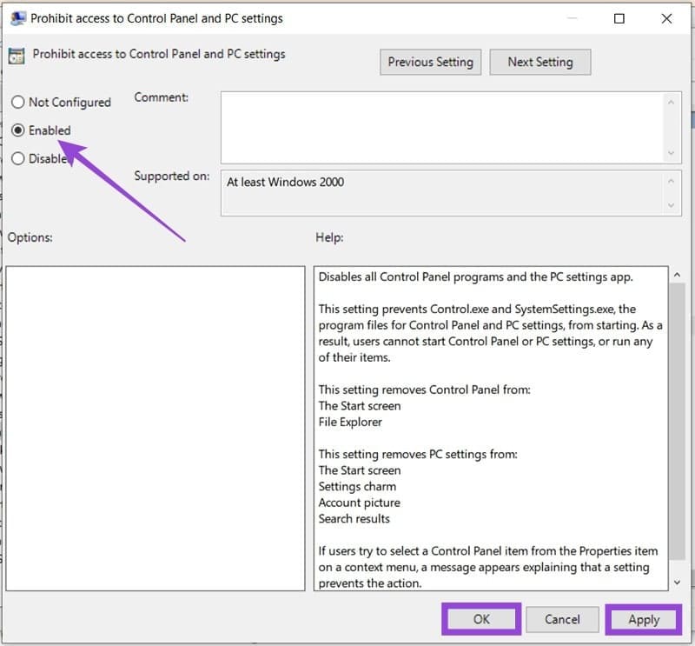Apply the policy setting
This screenshot has height=646, width=695.
(644, 620)
